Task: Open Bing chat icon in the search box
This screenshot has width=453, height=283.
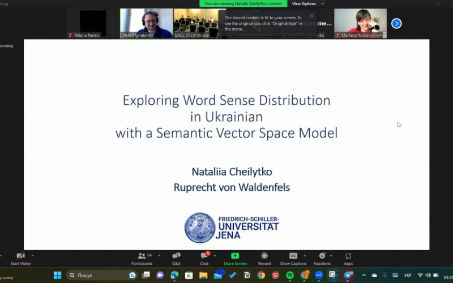Action: (133, 275)
